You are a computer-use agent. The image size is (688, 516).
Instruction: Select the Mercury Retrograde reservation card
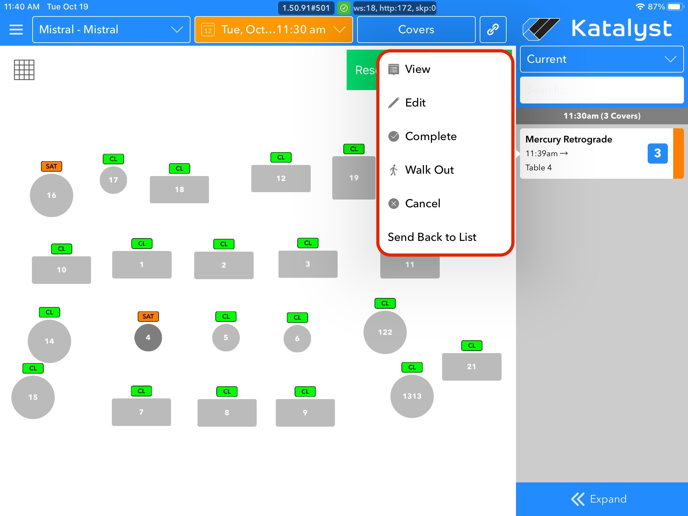pos(585,154)
